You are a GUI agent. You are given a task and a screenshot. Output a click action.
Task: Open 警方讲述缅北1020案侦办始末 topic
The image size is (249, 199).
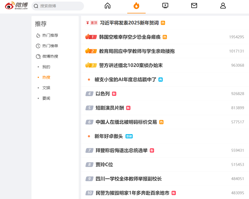(x=131, y=65)
